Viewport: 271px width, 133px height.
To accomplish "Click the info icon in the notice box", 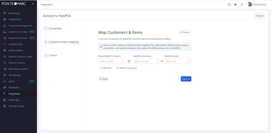I will 101,46.
